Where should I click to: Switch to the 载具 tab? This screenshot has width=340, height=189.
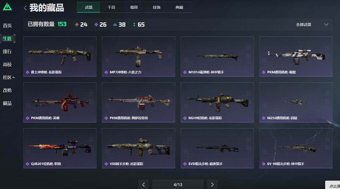pos(134,7)
